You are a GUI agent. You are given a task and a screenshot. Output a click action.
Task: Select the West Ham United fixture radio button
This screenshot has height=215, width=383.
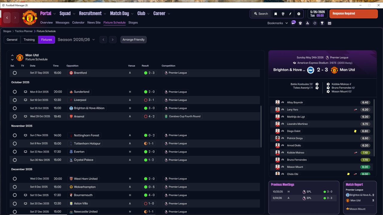coord(15,179)
